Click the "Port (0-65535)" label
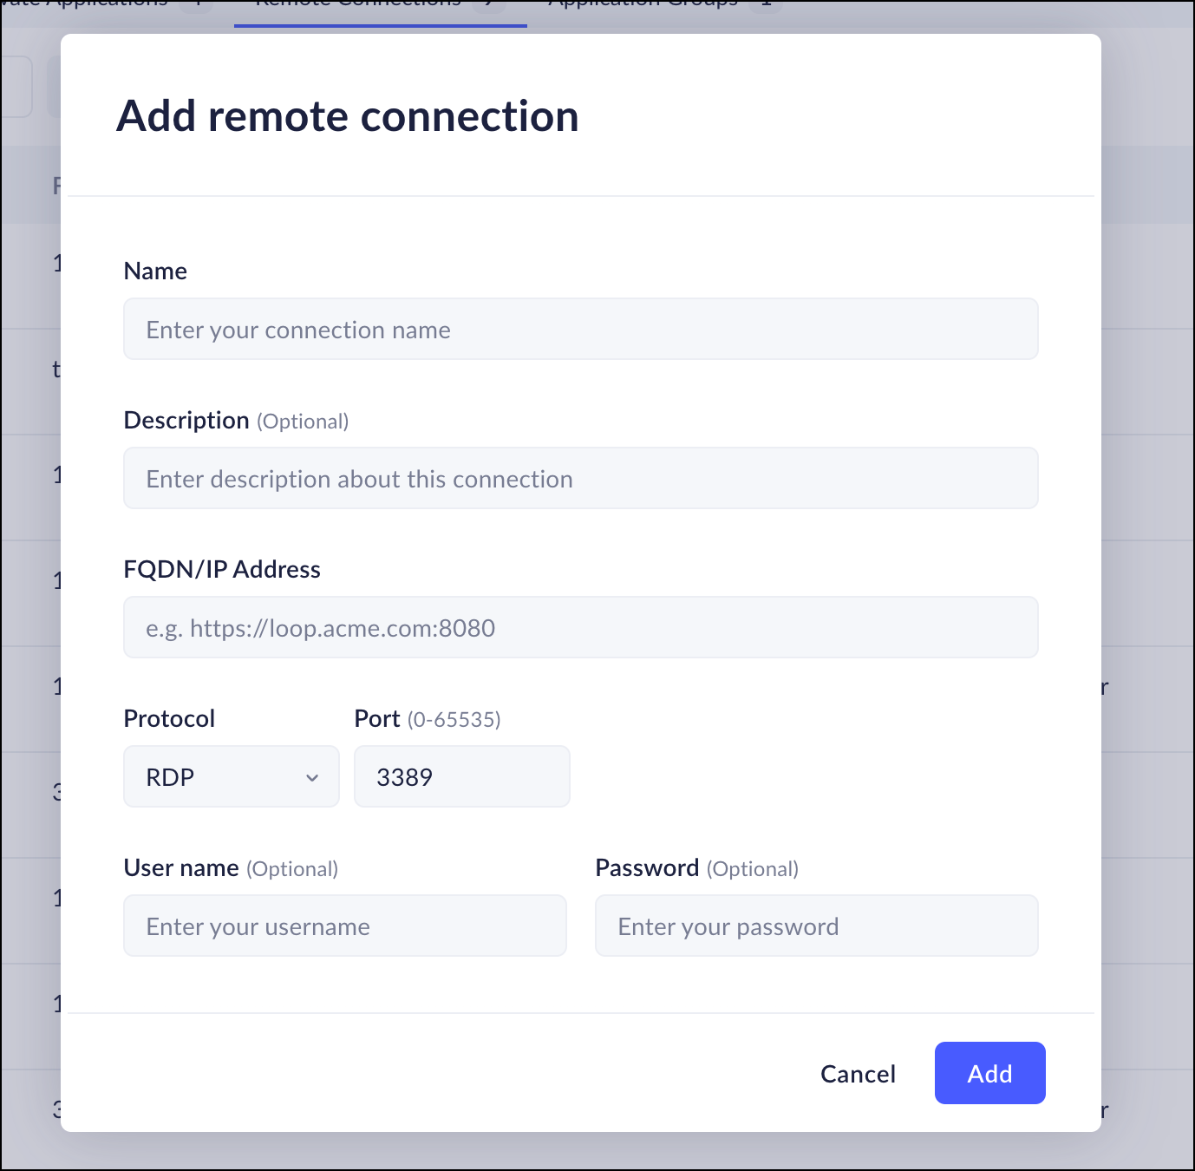This screenshot has height=1171, width=1195. tap(428, 719)
